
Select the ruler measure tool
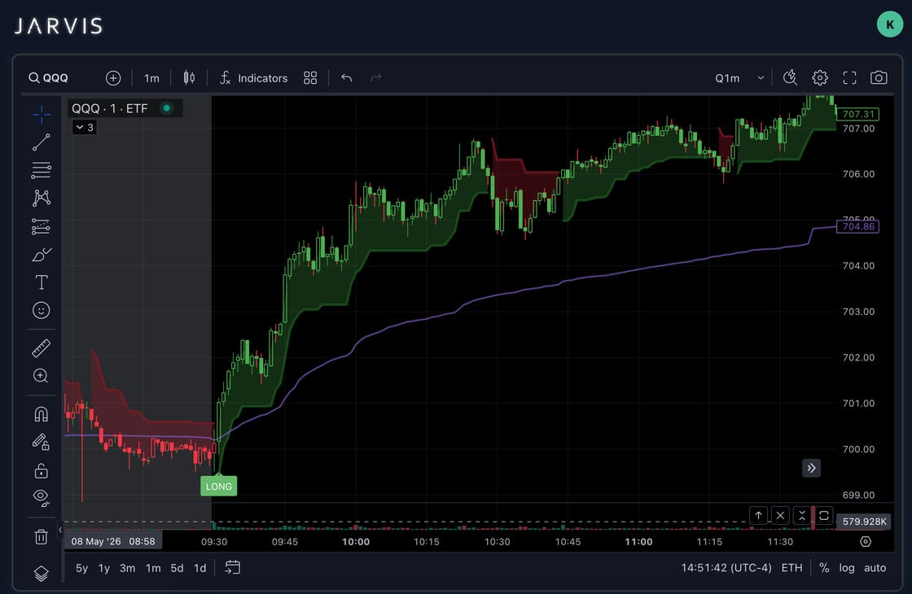[42, 348]
